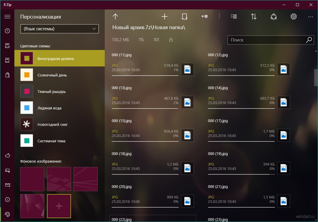Open the more options ellipsis

coord(310,17)
